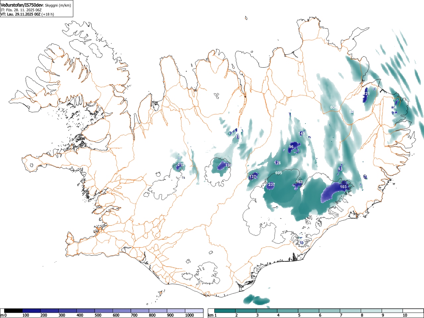Click the map value 183
The image size is (424, 318).
pos(299,182)
